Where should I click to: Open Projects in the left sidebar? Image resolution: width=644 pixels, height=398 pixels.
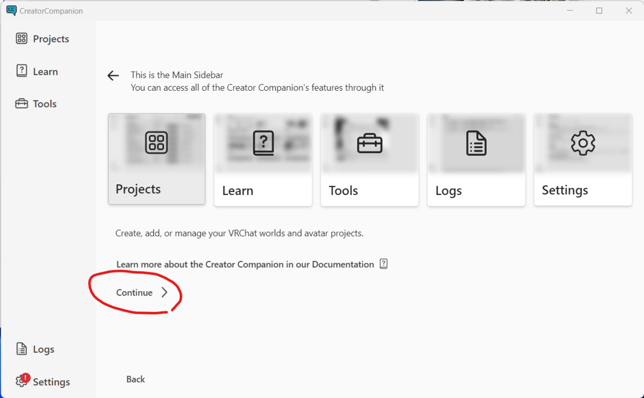pos(43,39)
